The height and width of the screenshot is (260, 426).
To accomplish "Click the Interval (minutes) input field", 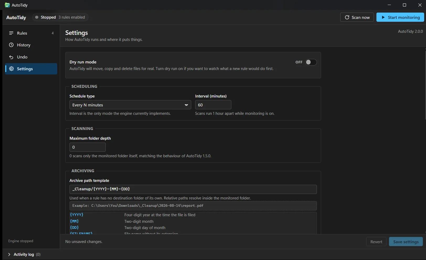I will coord(213,105).
